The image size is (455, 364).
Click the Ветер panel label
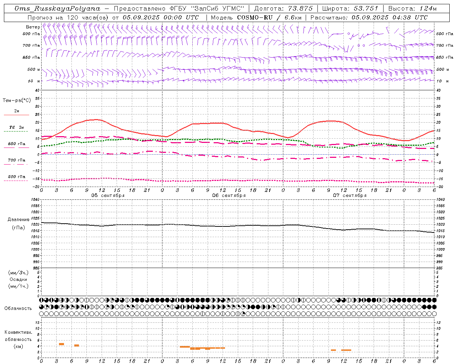pos(33,27)
